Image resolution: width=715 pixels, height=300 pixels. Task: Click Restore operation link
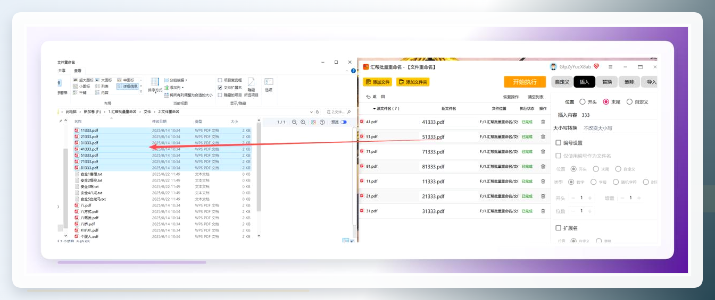tap(511, 97)
